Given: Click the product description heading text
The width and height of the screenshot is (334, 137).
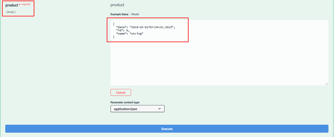Looking at the screenshot, I should coord(117,5).
